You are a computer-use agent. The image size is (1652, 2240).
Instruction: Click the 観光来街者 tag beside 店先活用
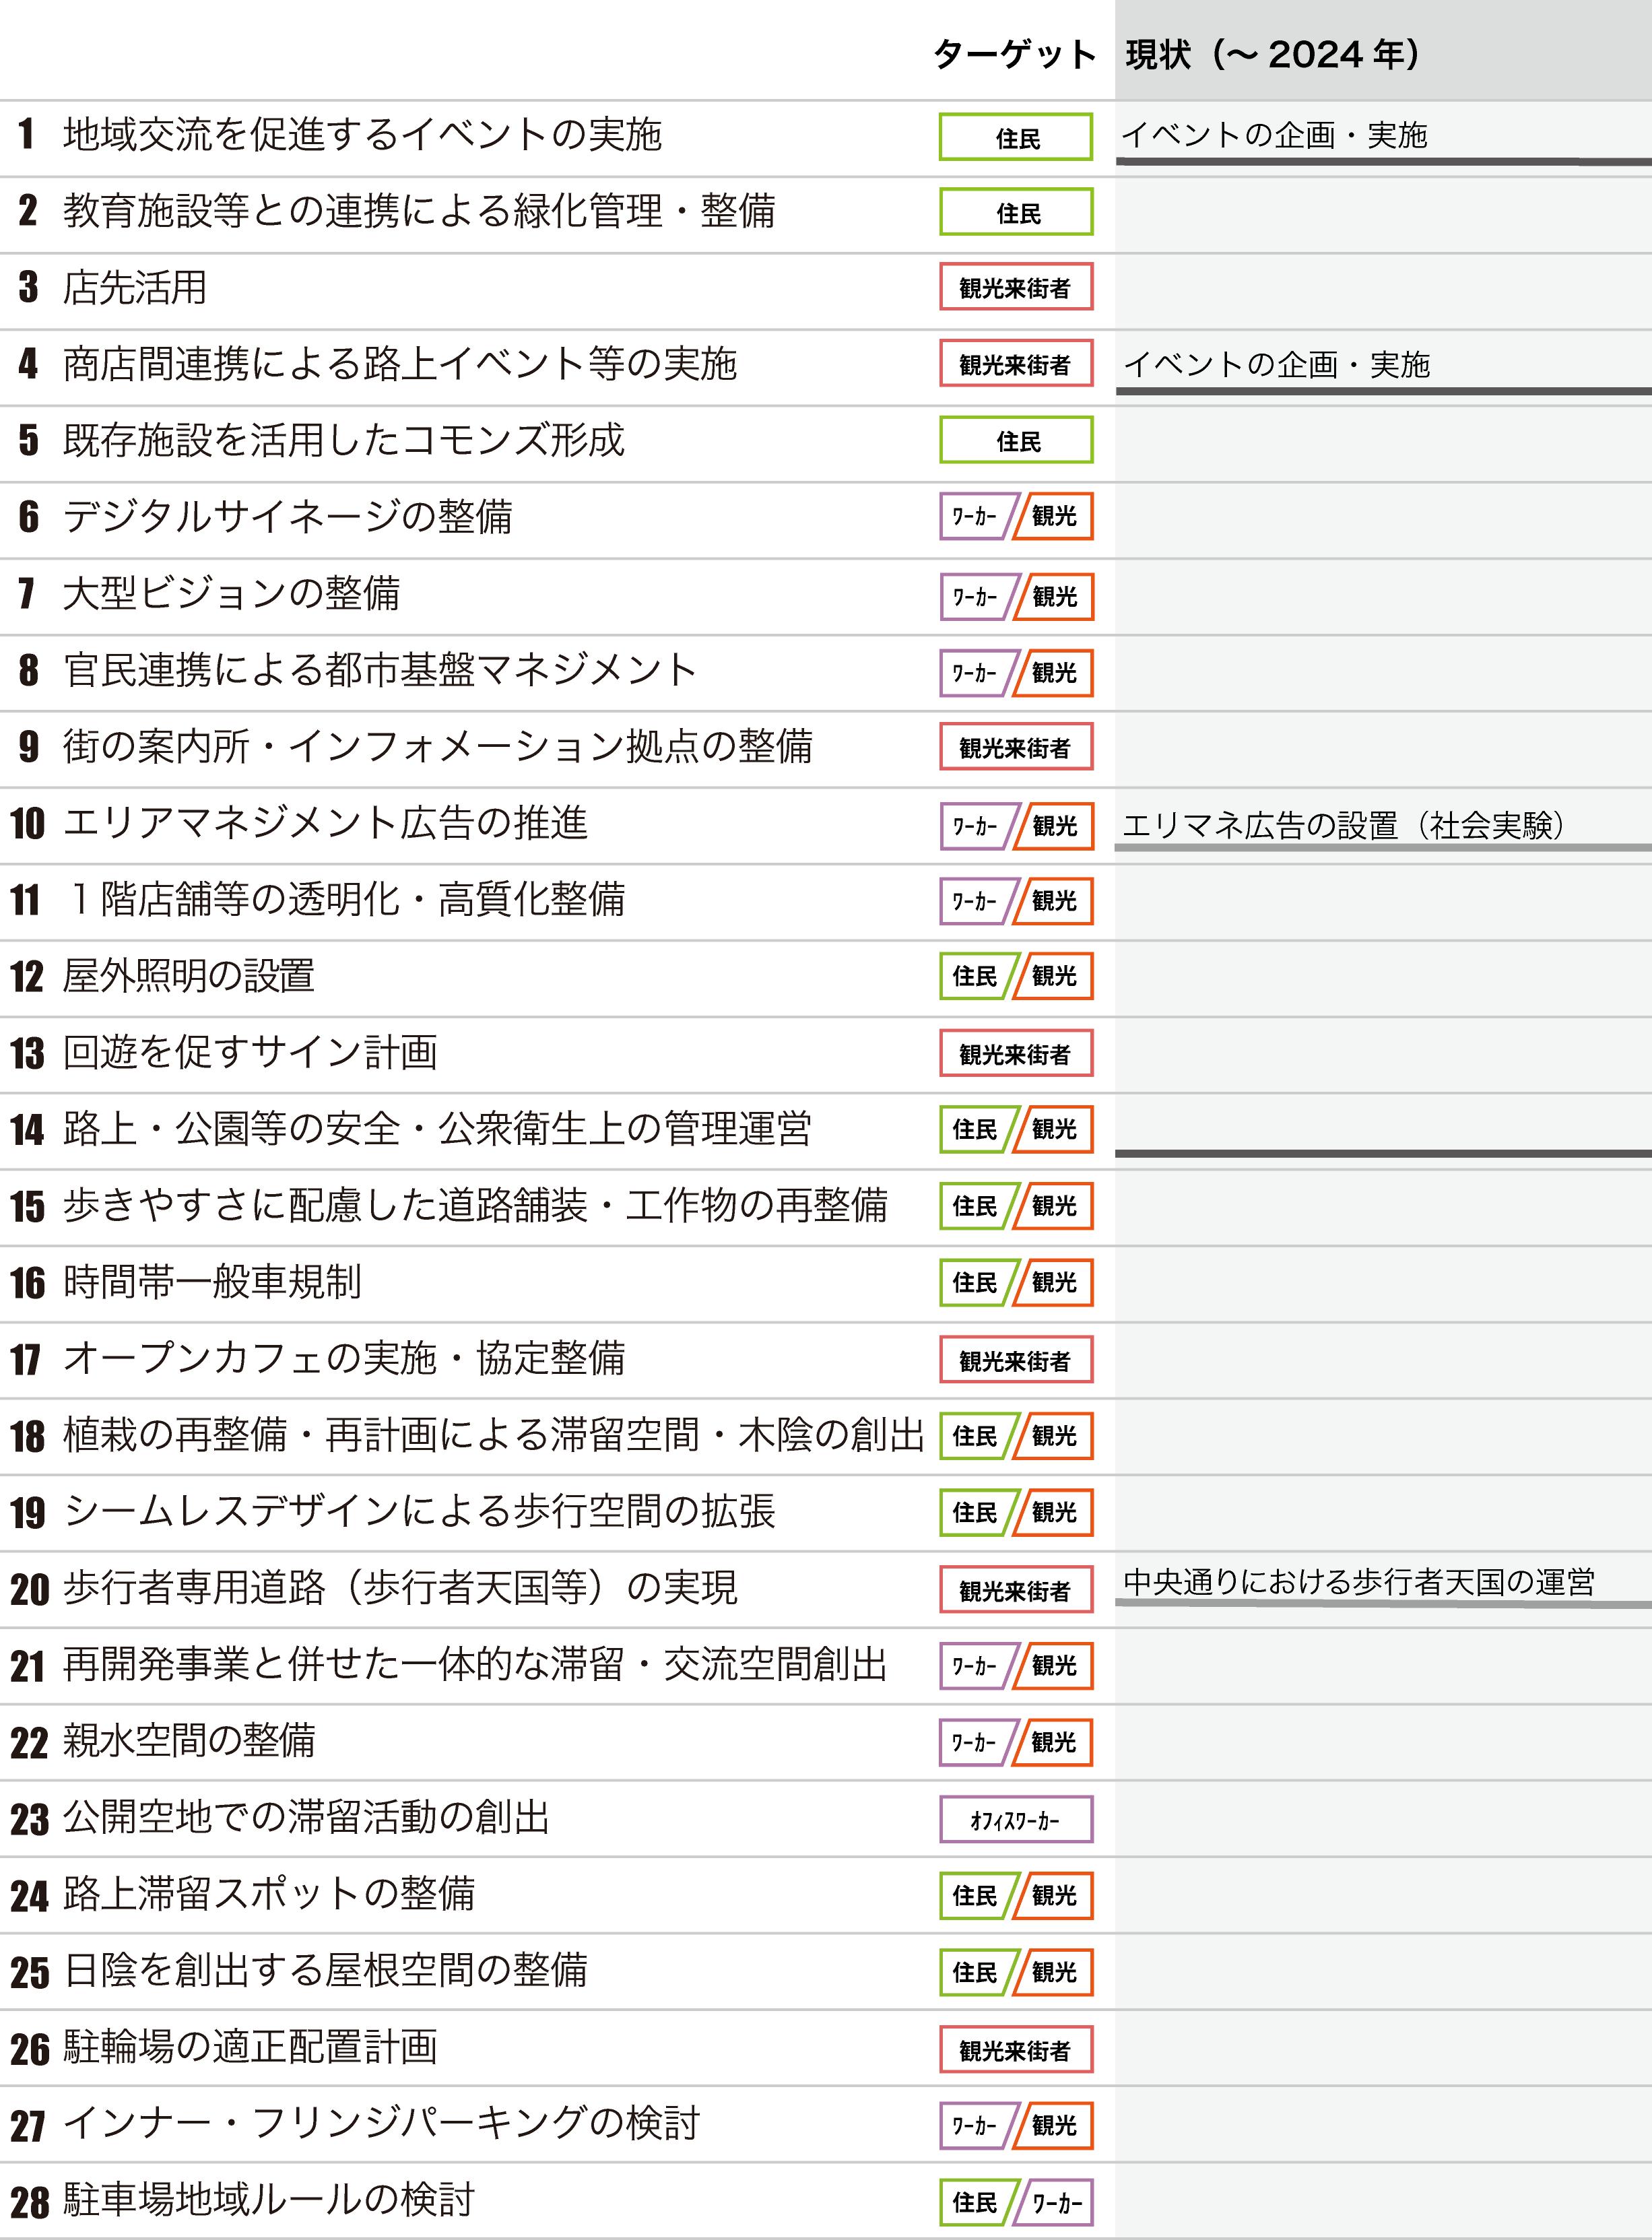point(1015,288)
